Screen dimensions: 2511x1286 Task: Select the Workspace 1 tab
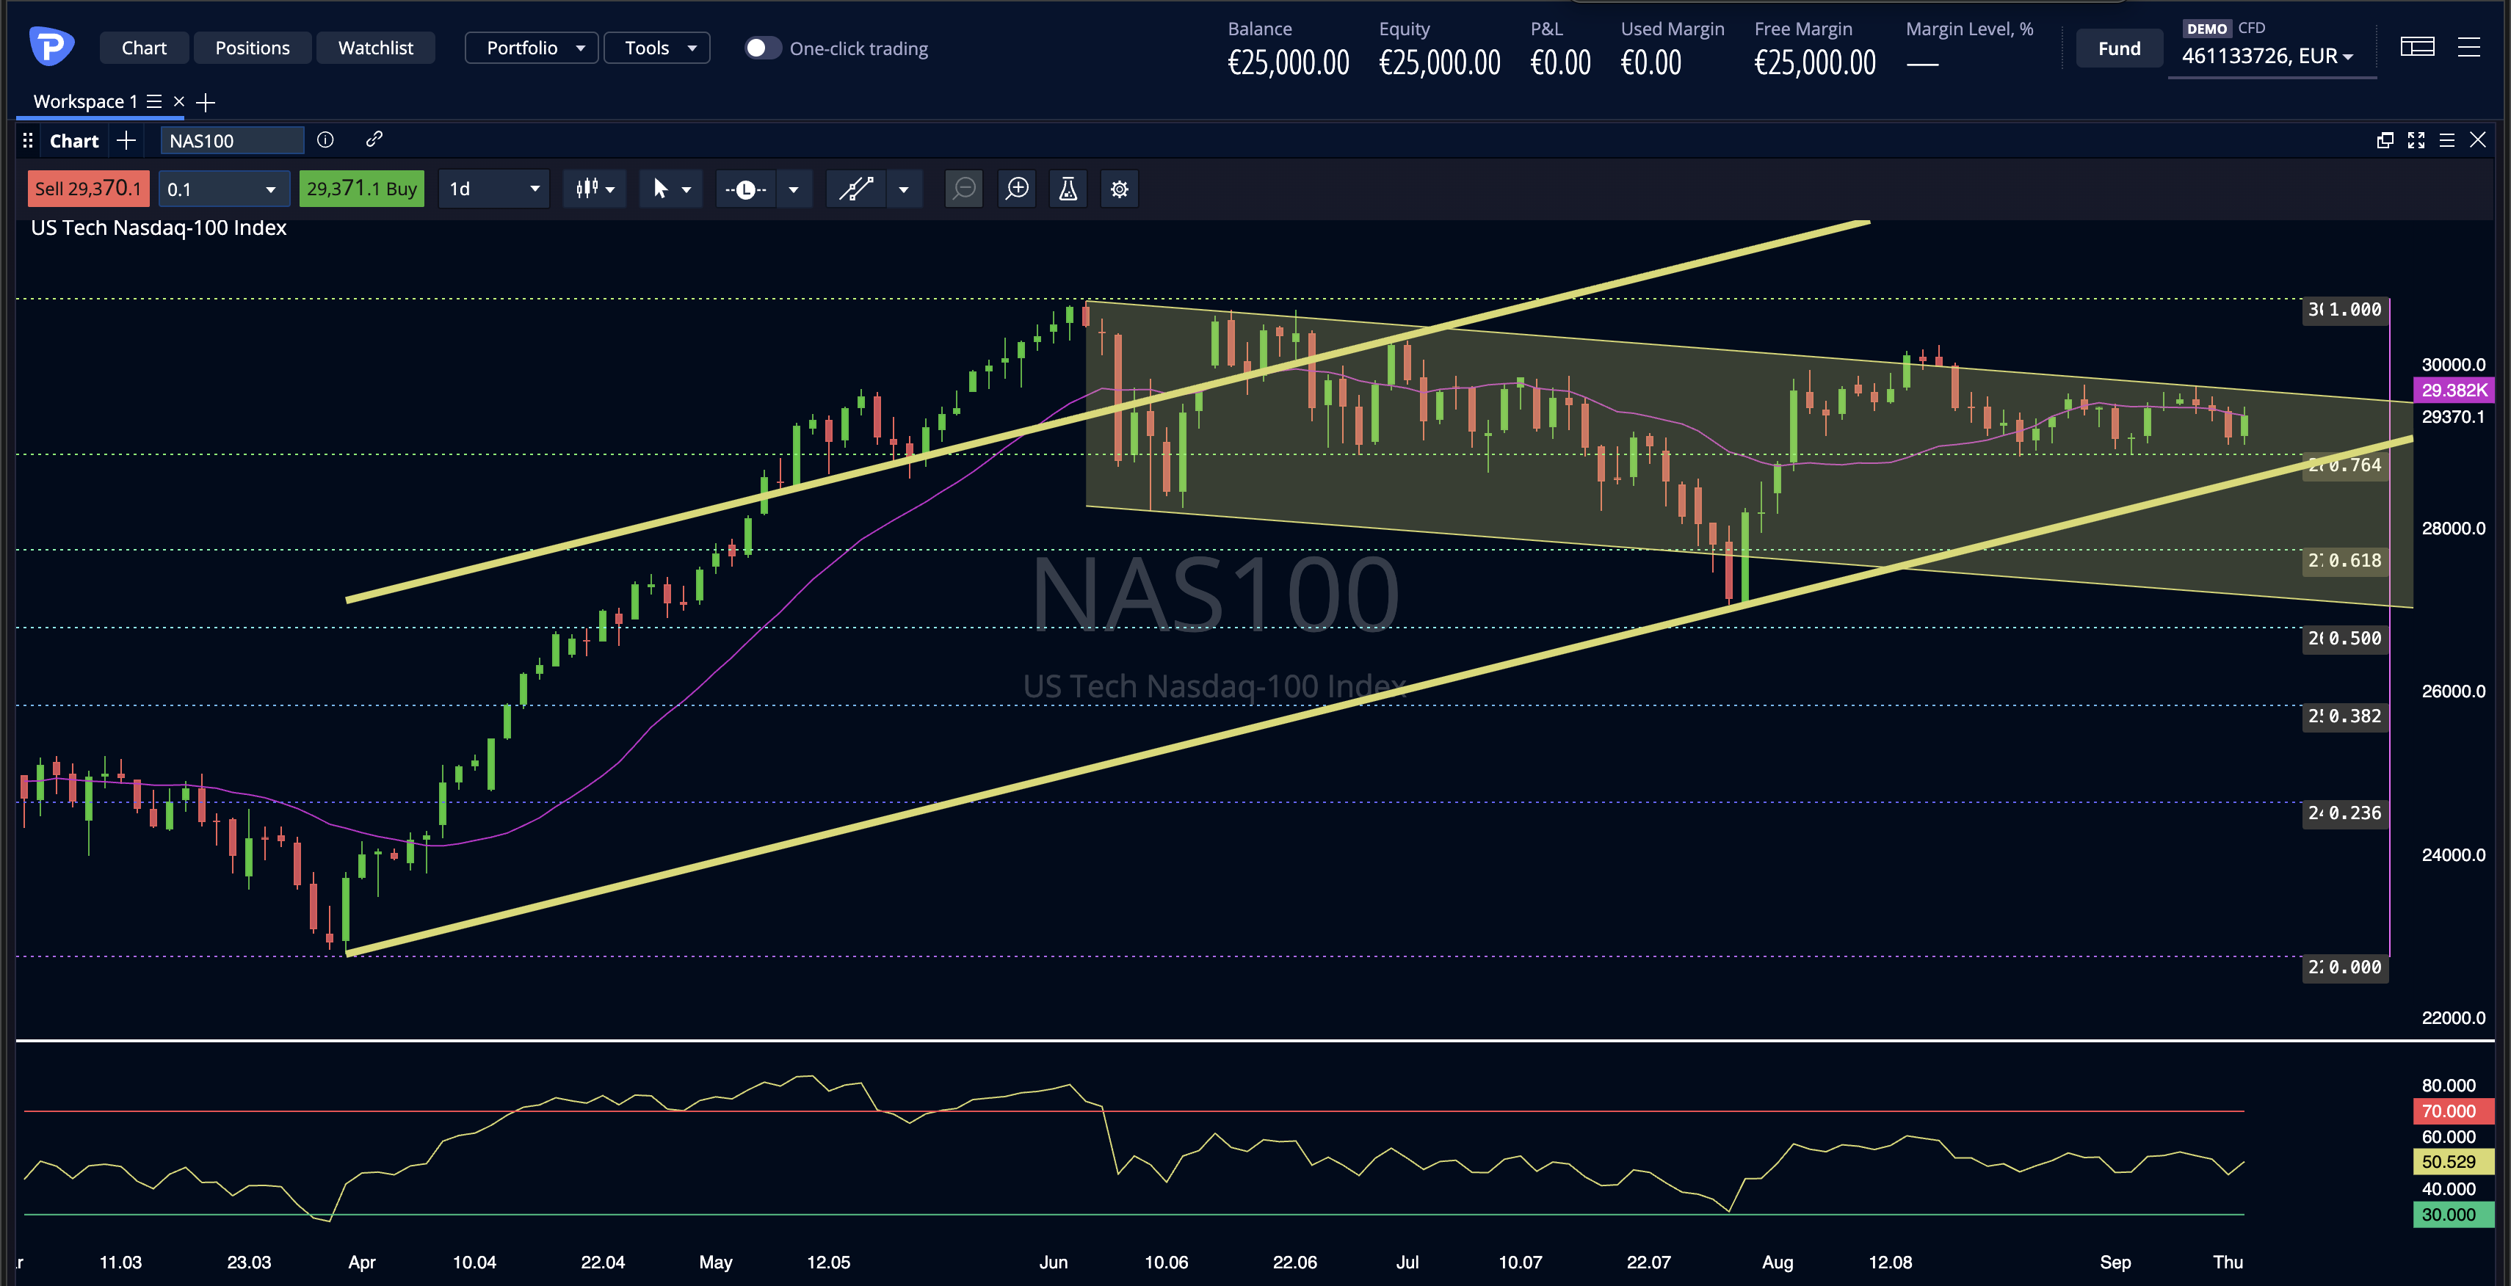coord(85,101)
